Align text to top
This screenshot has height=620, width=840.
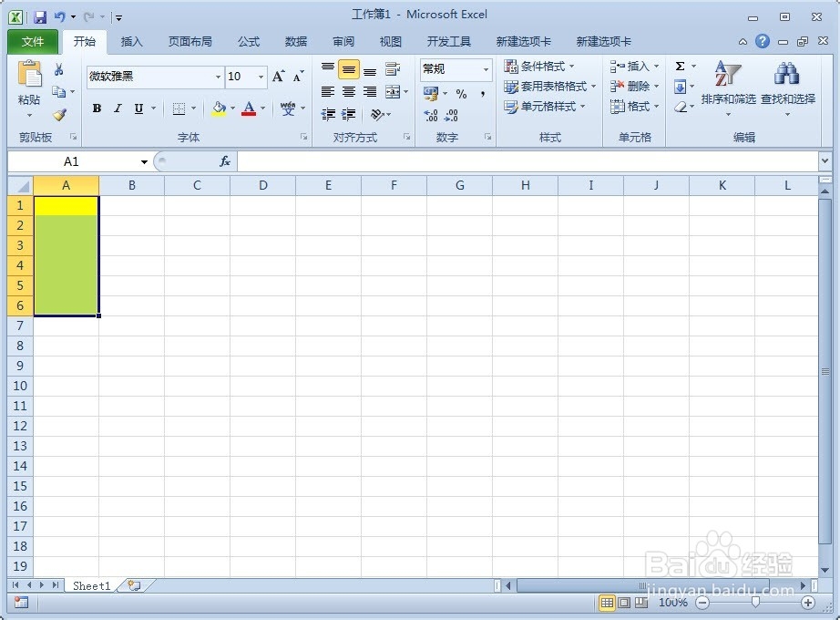pyautogui.click(x=328, y=69)
